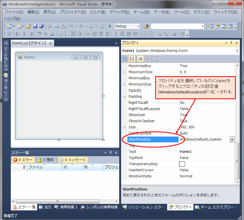Click the Align Tops layout icon
Image resolution: width=244 pixels, height=220 pixels.
click(x=39, y=34)
